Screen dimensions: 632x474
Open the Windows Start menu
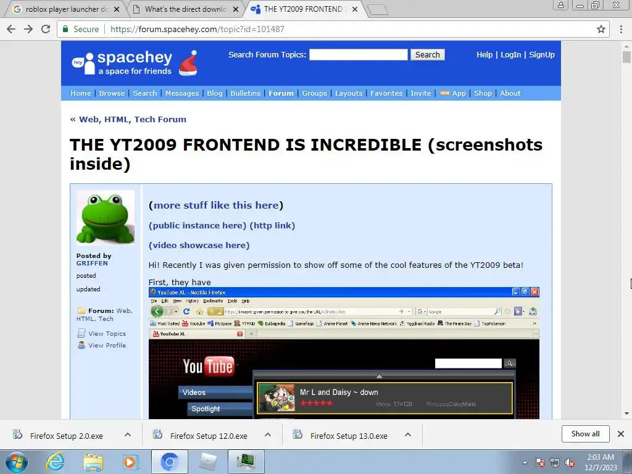17,462
